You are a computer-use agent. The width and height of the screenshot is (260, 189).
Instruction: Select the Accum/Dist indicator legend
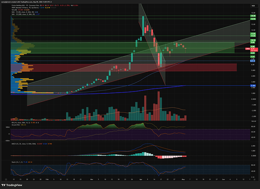pos(19,125)
